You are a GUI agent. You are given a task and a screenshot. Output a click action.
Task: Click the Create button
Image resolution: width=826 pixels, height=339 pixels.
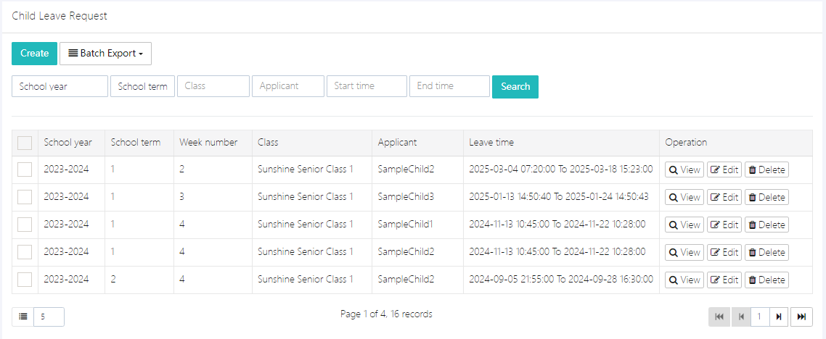[34, 54]
